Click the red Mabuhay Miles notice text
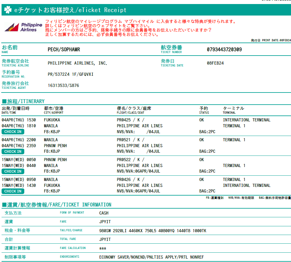The image size is (291, 262). pyautogui.click(x=140, y=28)
